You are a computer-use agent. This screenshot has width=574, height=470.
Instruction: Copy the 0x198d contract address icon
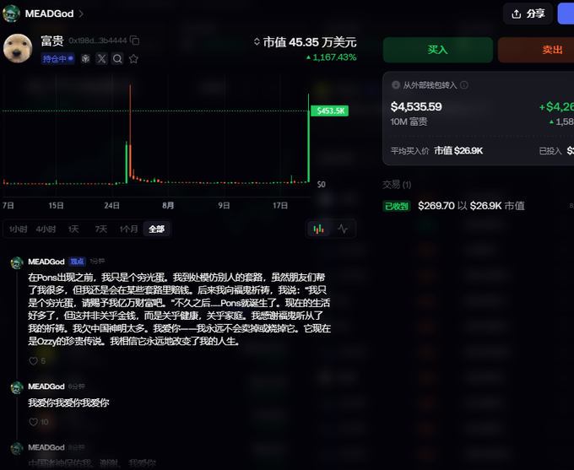(135, 41)
